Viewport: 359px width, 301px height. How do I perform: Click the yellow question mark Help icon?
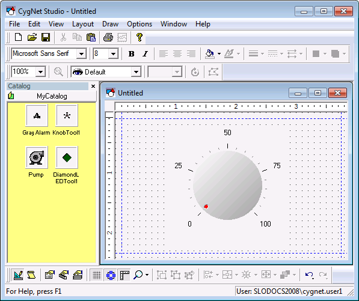click(139, 37)
